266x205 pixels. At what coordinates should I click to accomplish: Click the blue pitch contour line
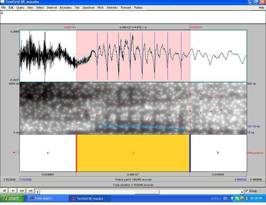pos(141,127)
